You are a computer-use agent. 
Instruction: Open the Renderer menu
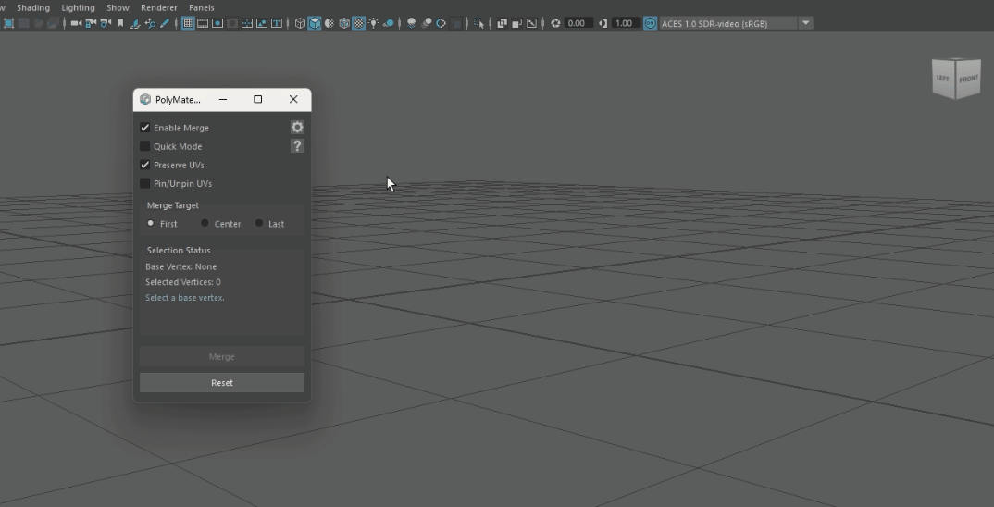click(x=158, y=7)
